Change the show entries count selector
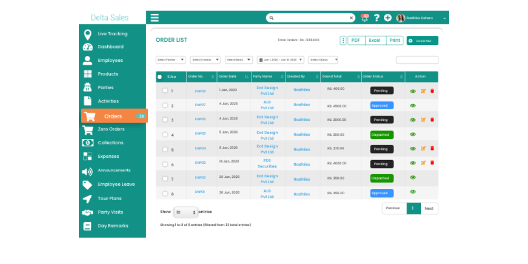 click(x=185, y=212)
